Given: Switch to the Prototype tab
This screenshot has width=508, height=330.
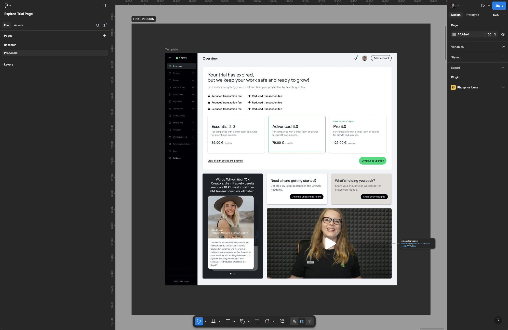Looking at the screenshot, I should [x=472, y=15].
